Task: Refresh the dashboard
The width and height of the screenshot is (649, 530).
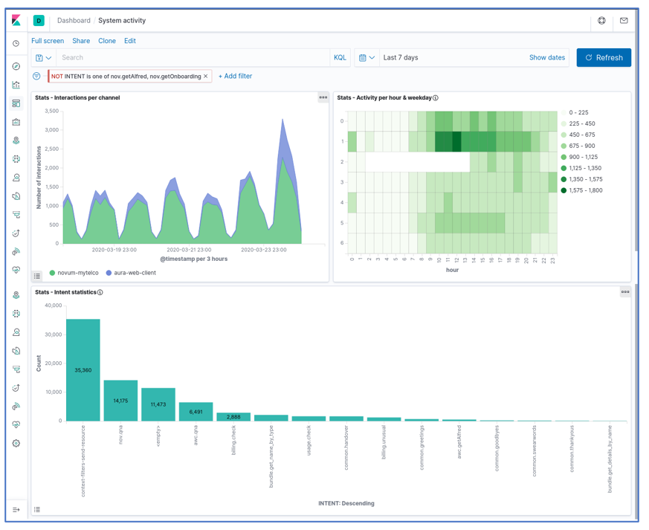Action: point(604,58)
